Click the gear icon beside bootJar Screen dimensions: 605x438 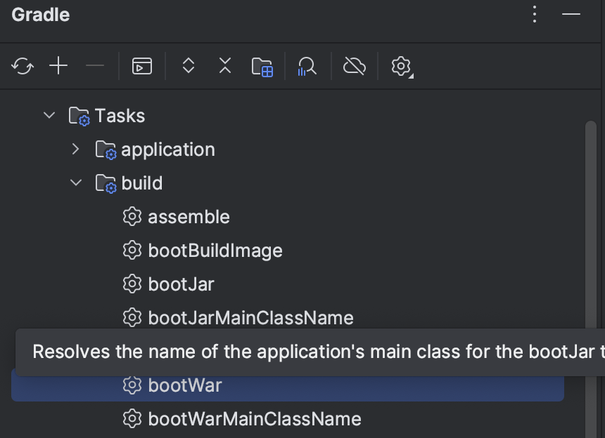pyautogui.click(x=132, y=284)
